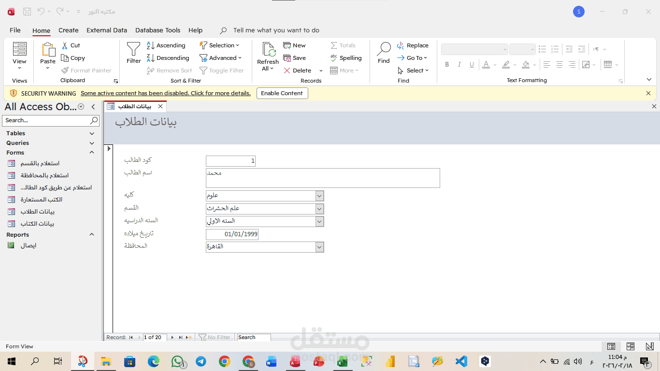660x371 pixels.
Task: Open the الكتب المستعارة form
Action: [x=42, y=200]
